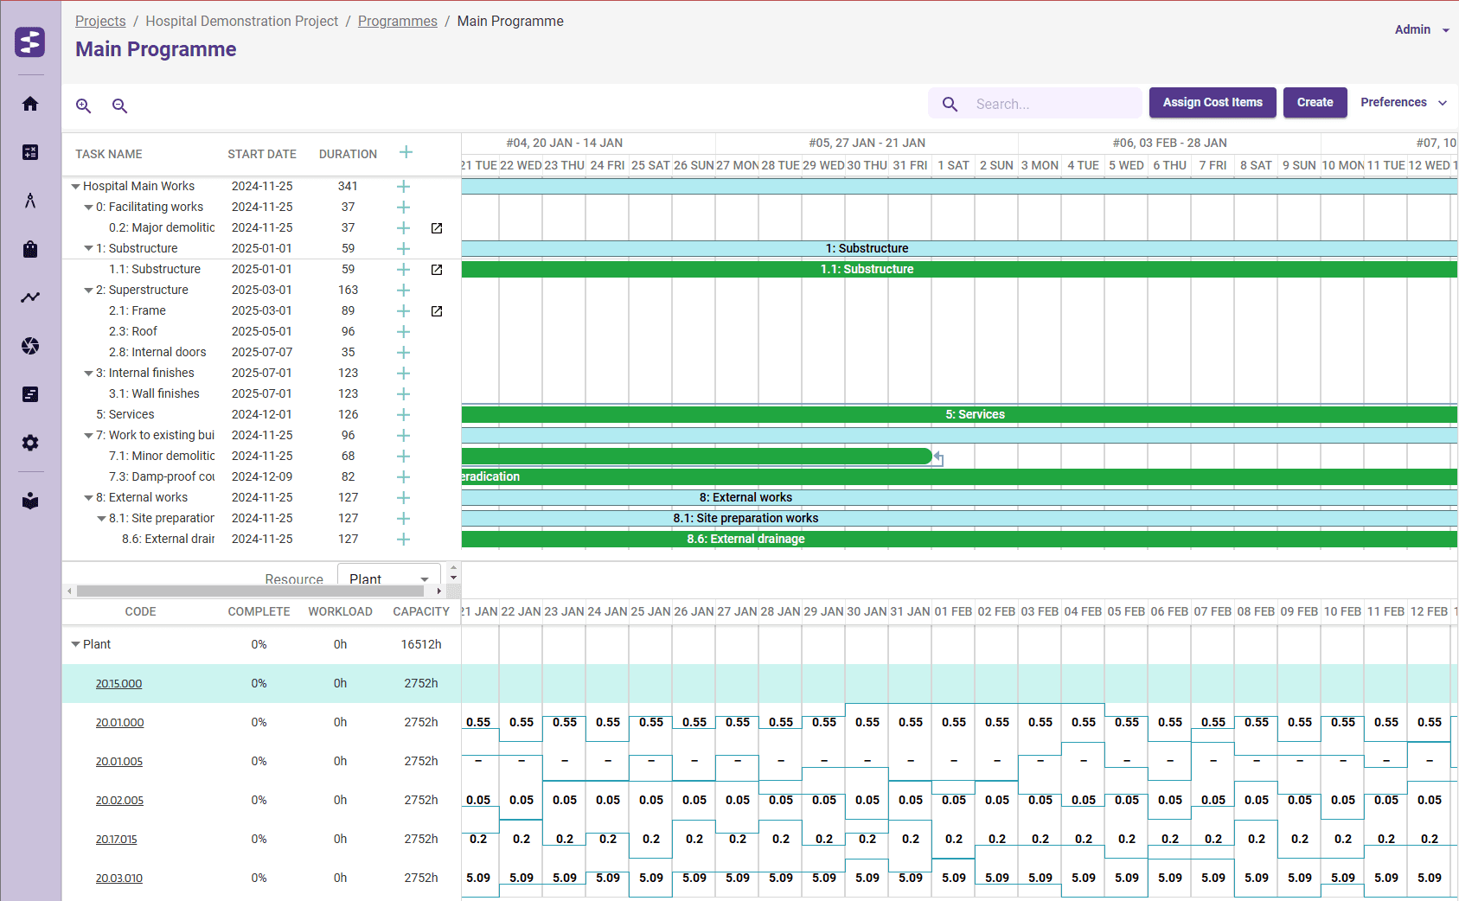The image size is (1459, 901).
Task: Open the Programmes breadcrumb link
Action: click(x=397, y=21)
